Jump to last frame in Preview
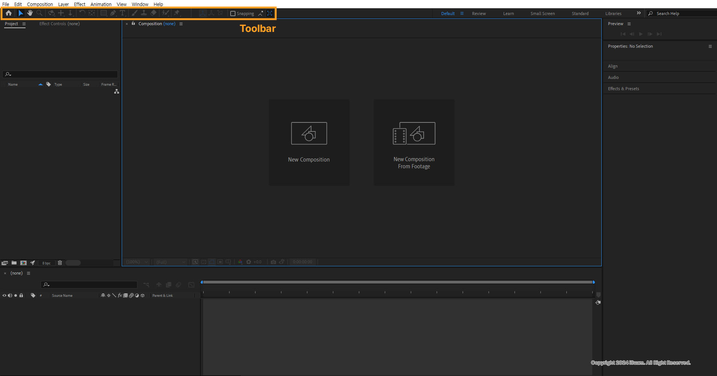This screenshot has width=717, height=376. pyautogui.click(x=659, y=34)
